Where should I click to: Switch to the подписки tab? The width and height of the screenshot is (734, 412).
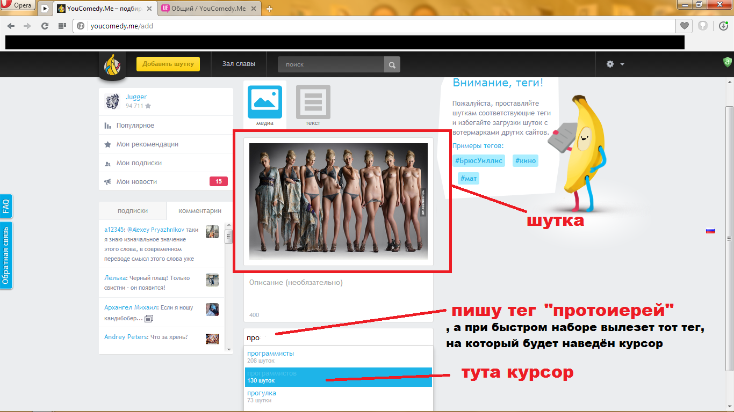coord(133,211)
